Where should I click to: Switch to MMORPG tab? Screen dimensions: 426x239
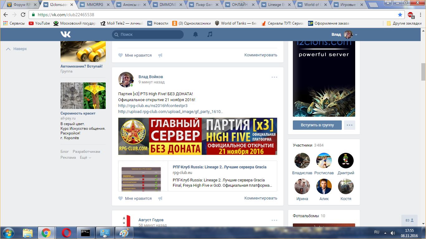pos(95,5)
